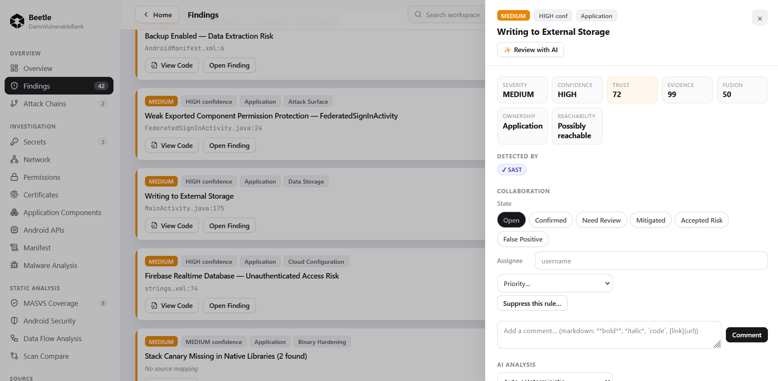Click sparkle icon on Review with AI
The width and height of the screenshot is (778, 381).
pos(507,50)
